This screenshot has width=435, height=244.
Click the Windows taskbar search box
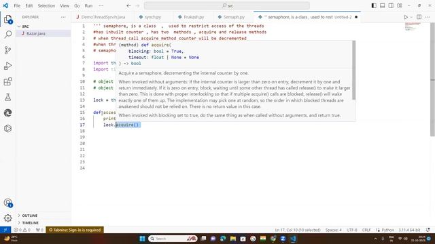[173, 239]
